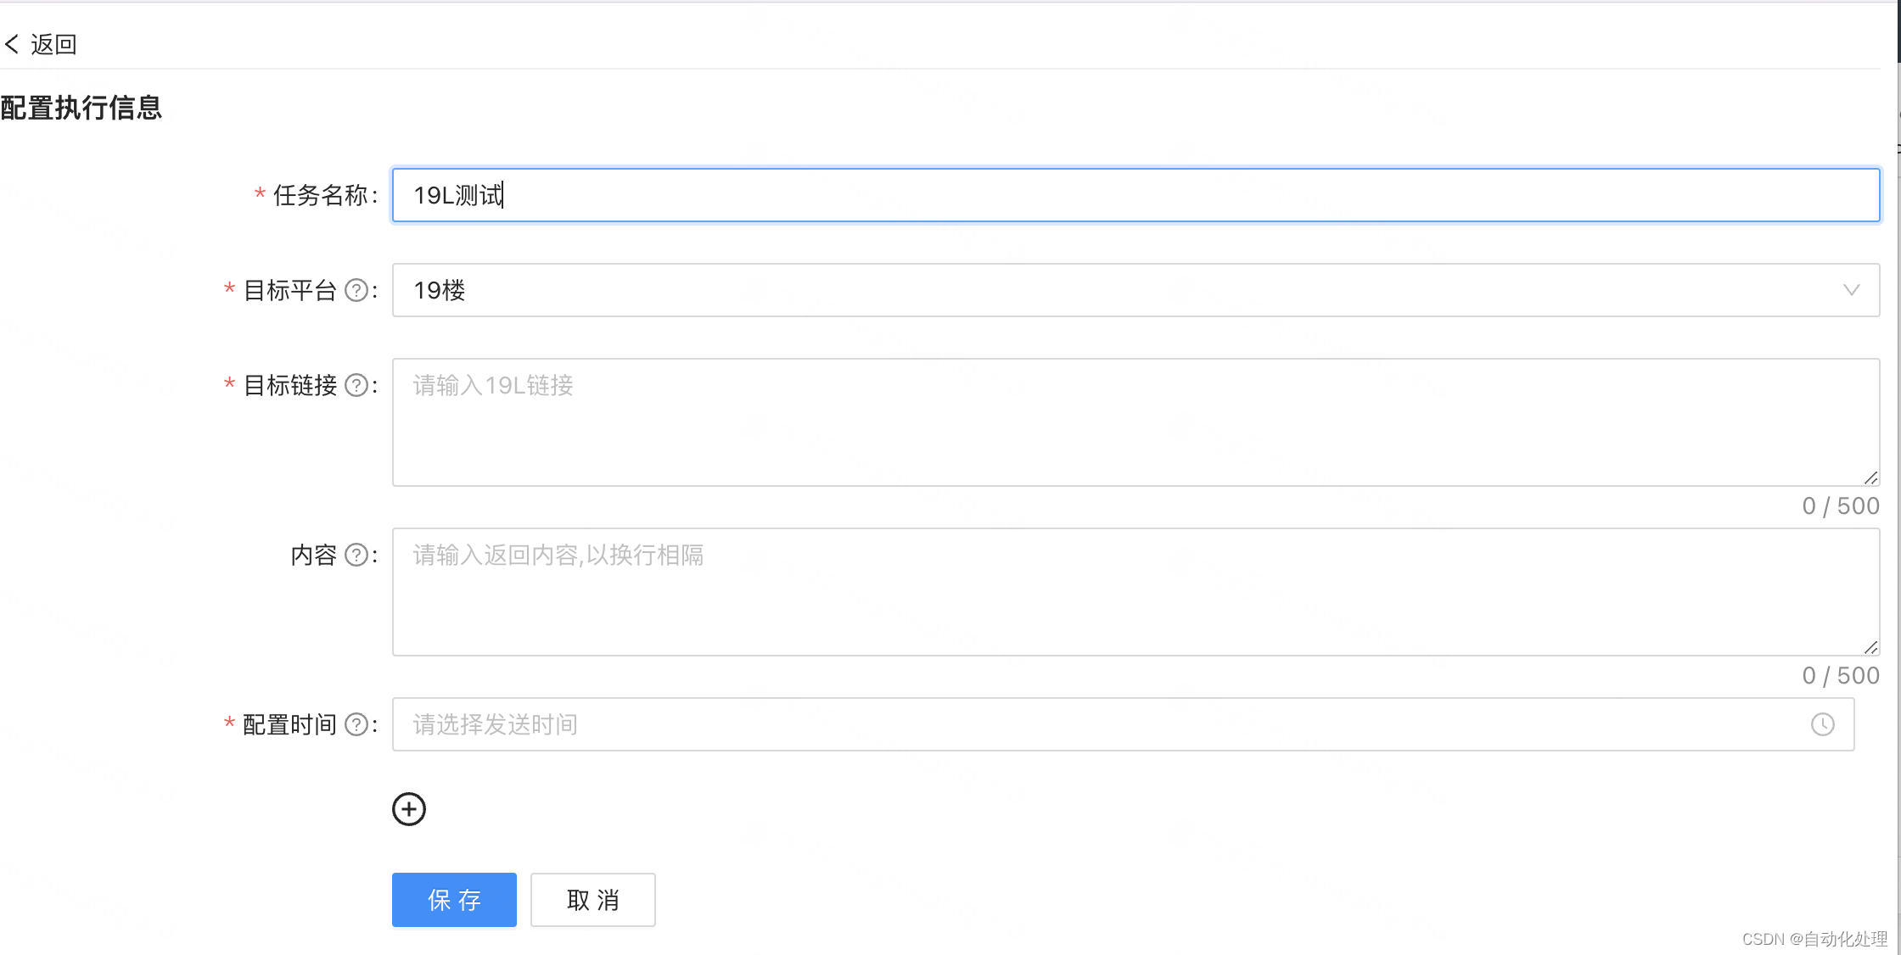Screen dimensions: 1901x955
Task: Click the 内容 label text
Action: [314, 556]
